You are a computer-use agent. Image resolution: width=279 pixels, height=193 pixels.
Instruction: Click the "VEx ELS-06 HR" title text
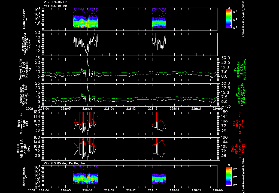[x=55, y=6]
